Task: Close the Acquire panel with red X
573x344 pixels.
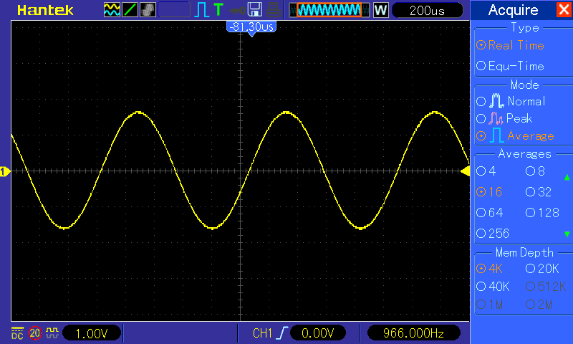Action: click(563, 9)
